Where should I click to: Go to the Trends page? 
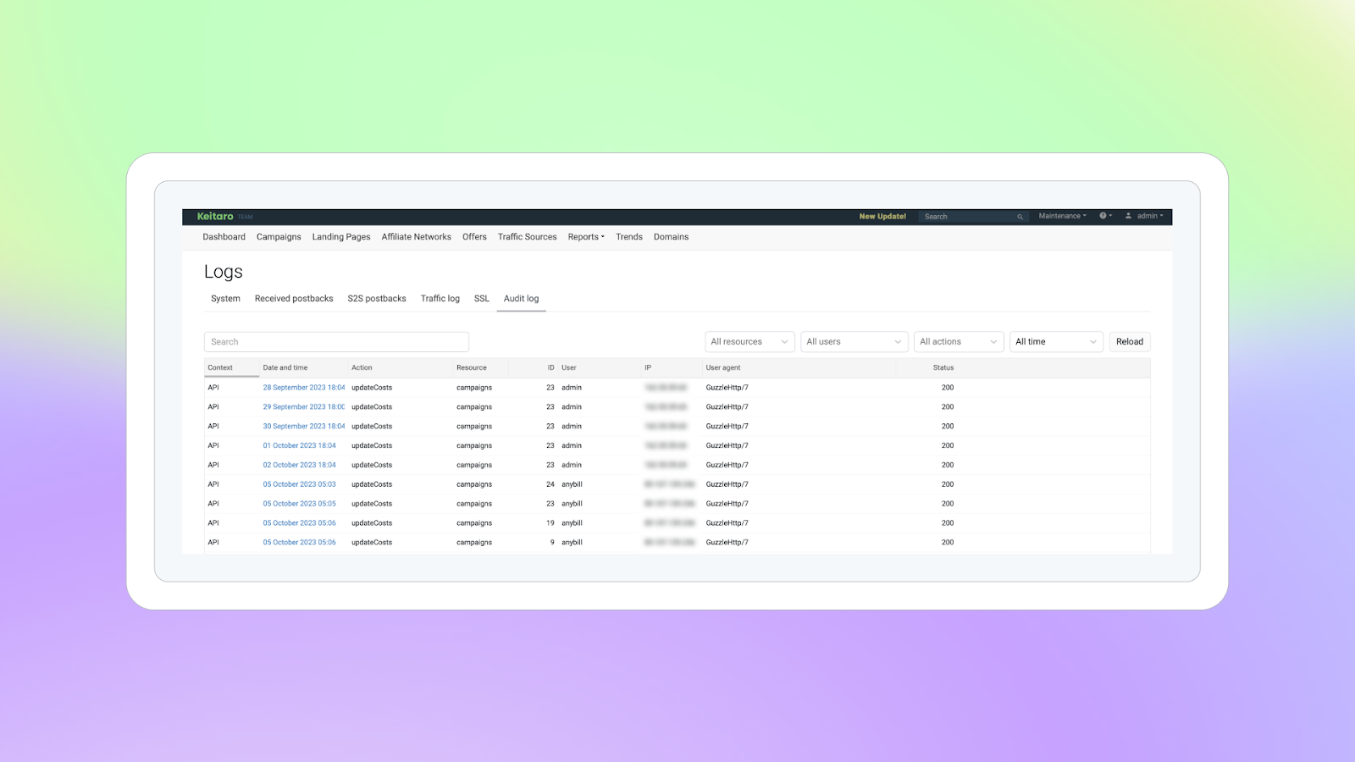point(629,237)
